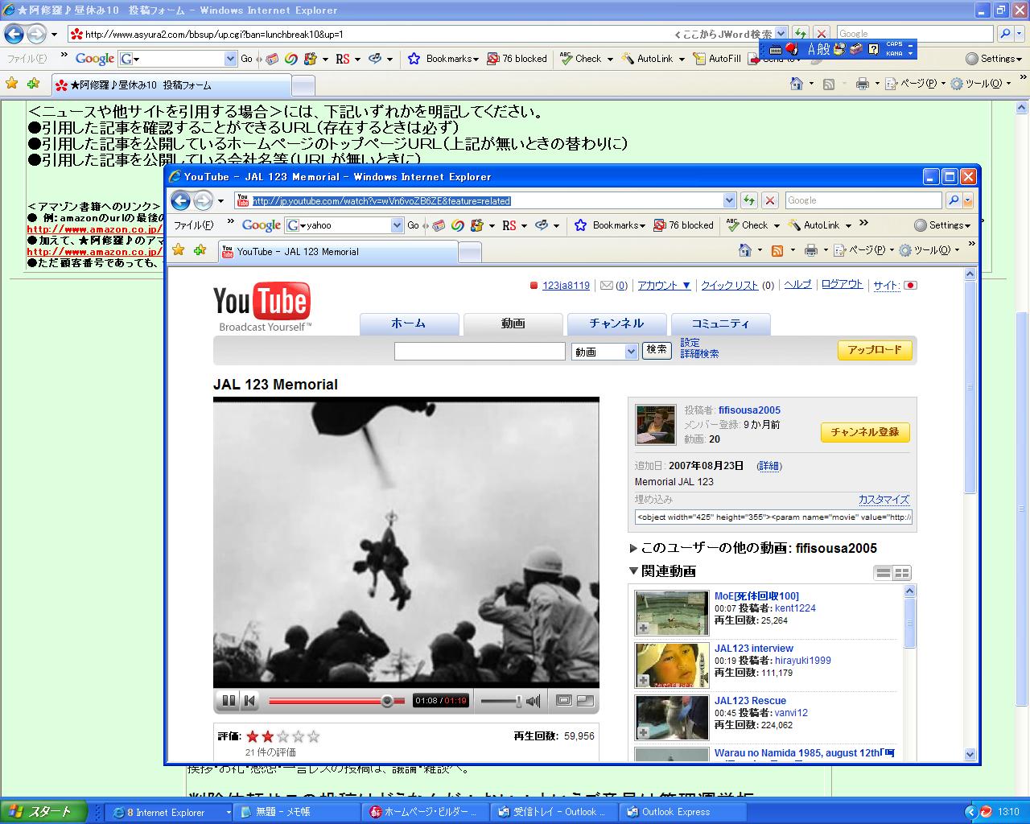
Task: Switch related videos to list view
Action: 884,572
